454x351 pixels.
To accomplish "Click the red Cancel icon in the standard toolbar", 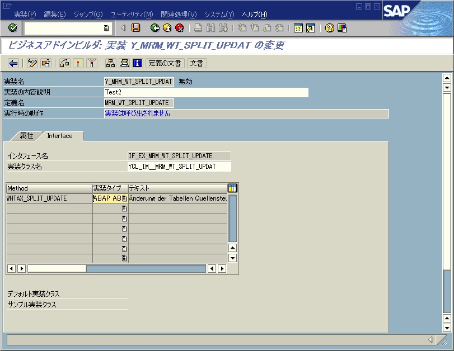I will point(180,28).
